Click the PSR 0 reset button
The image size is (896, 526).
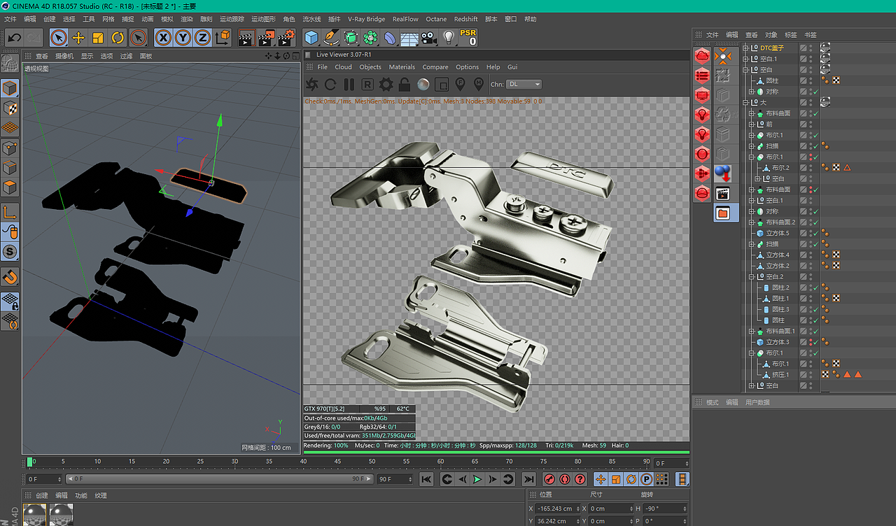pos(468,38)
